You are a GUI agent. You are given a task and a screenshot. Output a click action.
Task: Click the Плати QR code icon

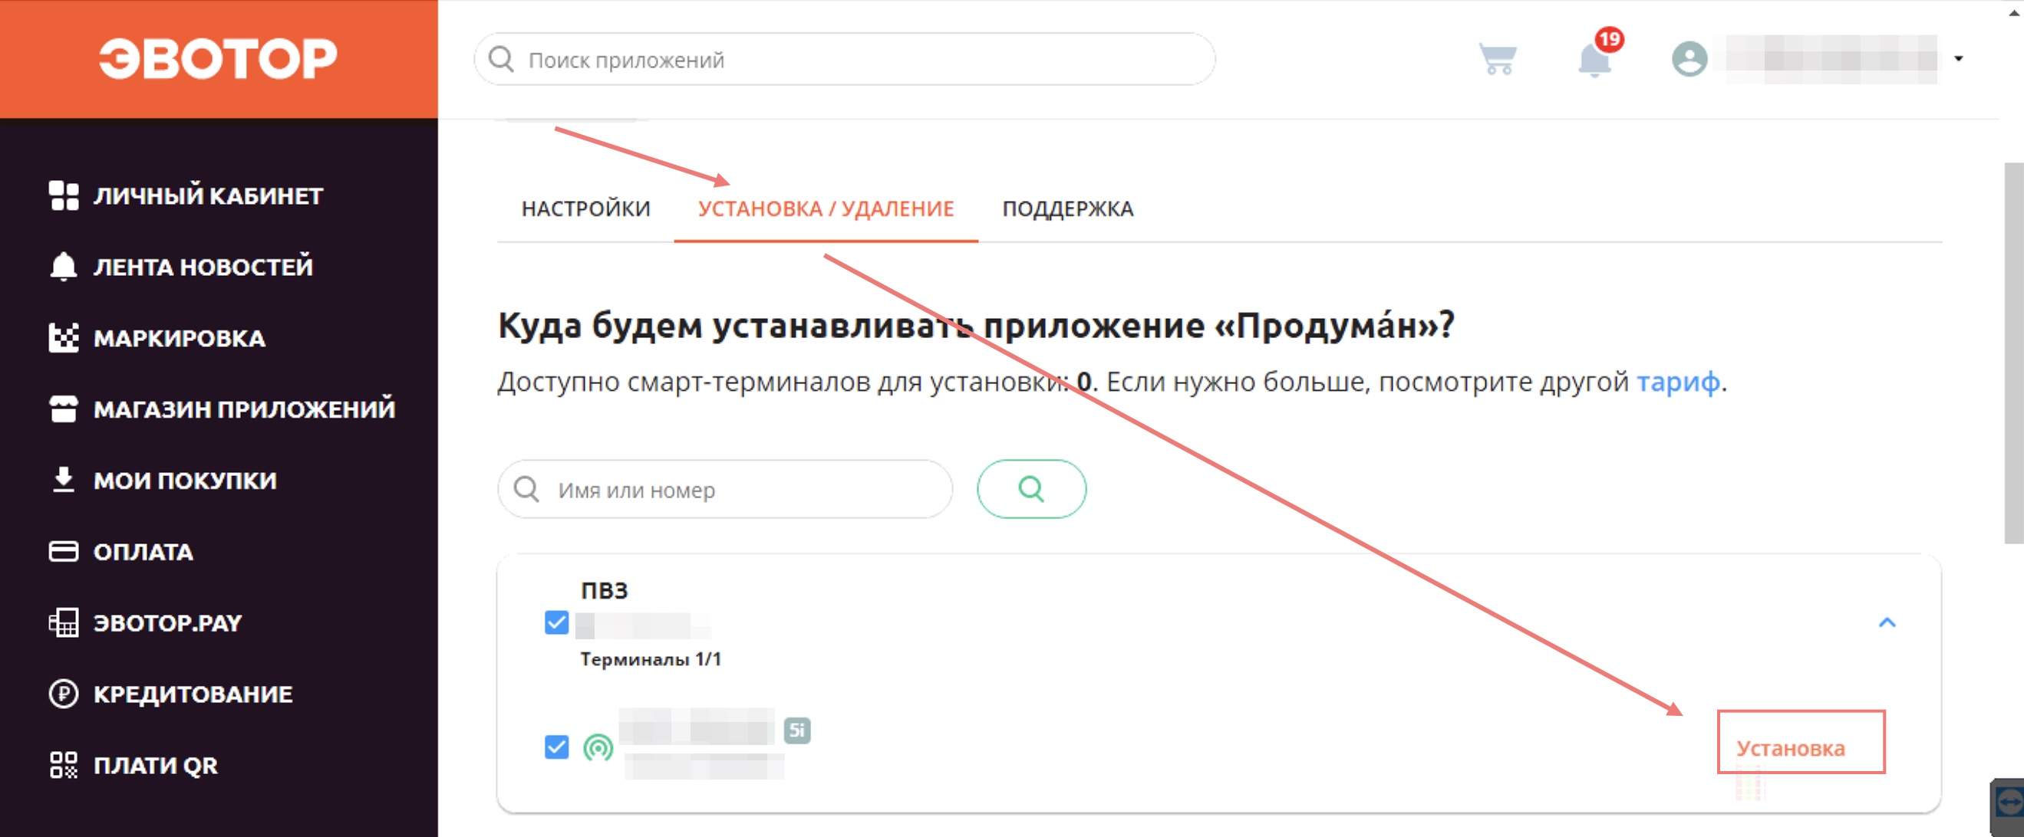pos(64,765)
